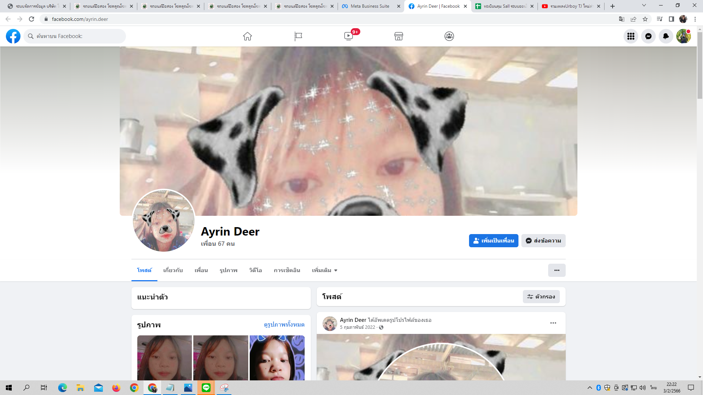Open the Facebook apps grid menu

[x=631, y=36]
